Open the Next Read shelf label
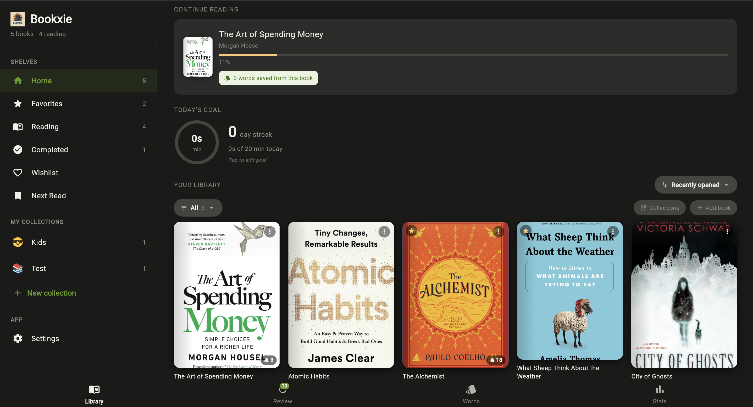Image resolution: width=753 pixels, height=407 pixels. coord(48,196)
